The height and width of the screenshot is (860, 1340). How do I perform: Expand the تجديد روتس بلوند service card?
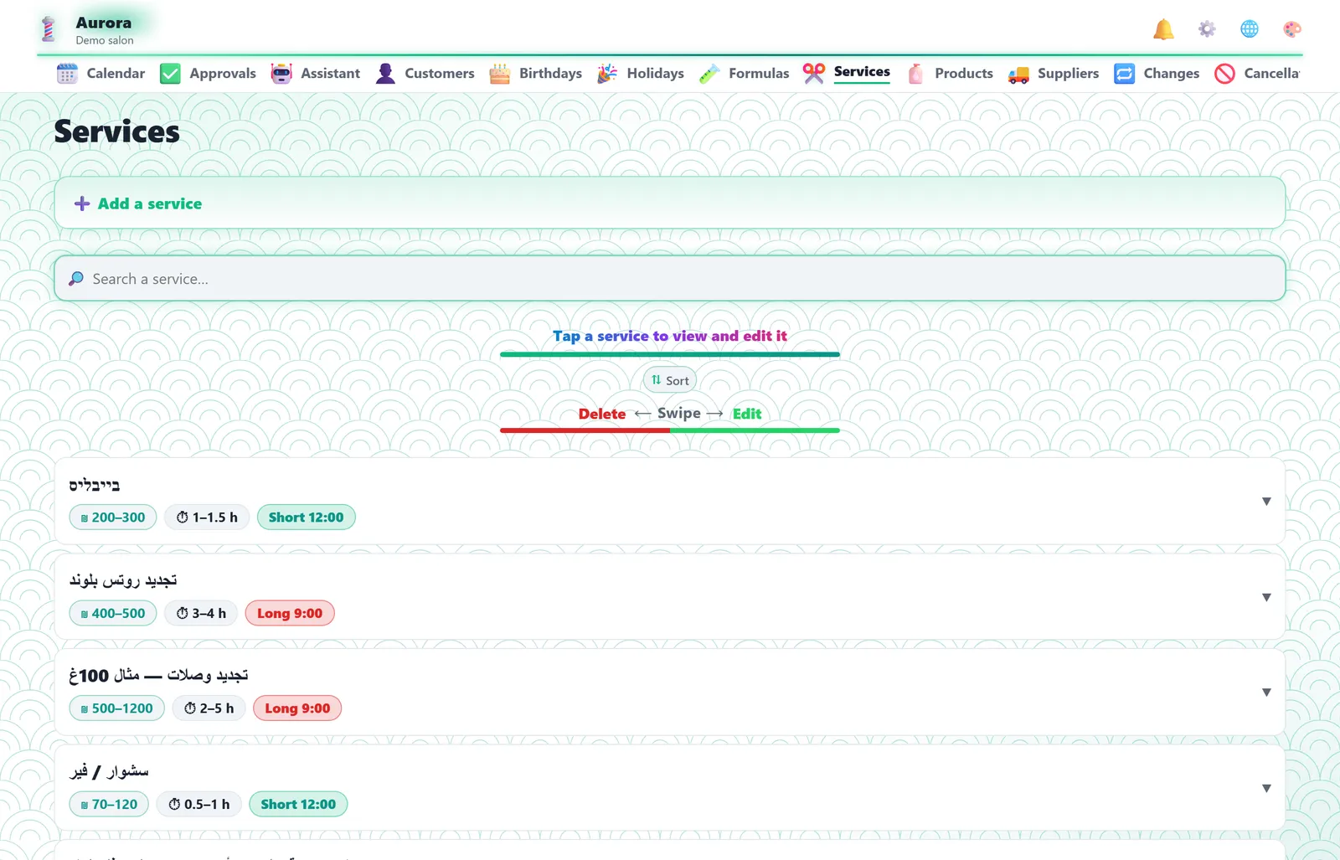click(1266, 597)
